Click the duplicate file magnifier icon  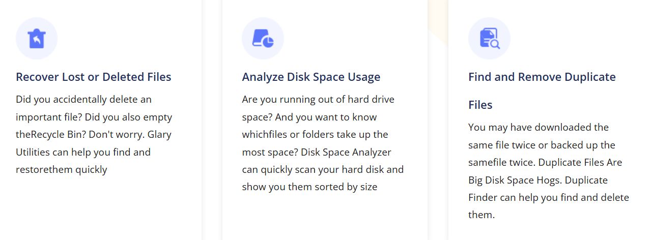[489, 39]
